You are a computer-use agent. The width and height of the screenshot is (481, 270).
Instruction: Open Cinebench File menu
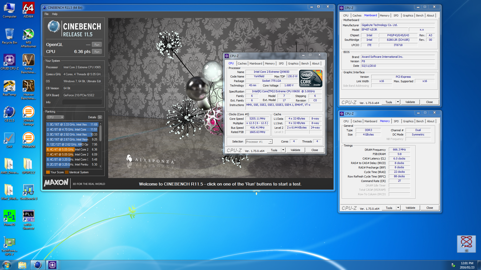(47, 14)
